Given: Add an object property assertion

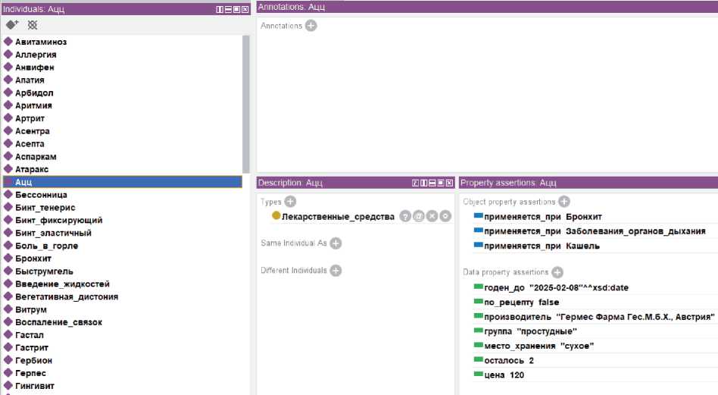Looking at the screenshot, I should tap(564, 201).
